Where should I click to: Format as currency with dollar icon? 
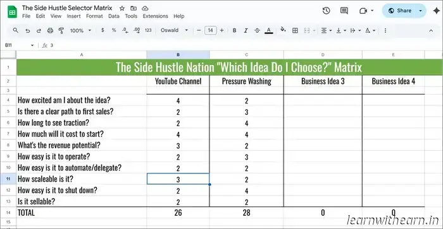click(103, 30)
